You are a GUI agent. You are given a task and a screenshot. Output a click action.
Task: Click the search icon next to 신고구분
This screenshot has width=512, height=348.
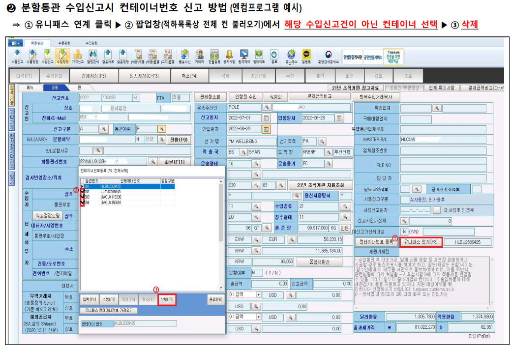click(104, 129)
